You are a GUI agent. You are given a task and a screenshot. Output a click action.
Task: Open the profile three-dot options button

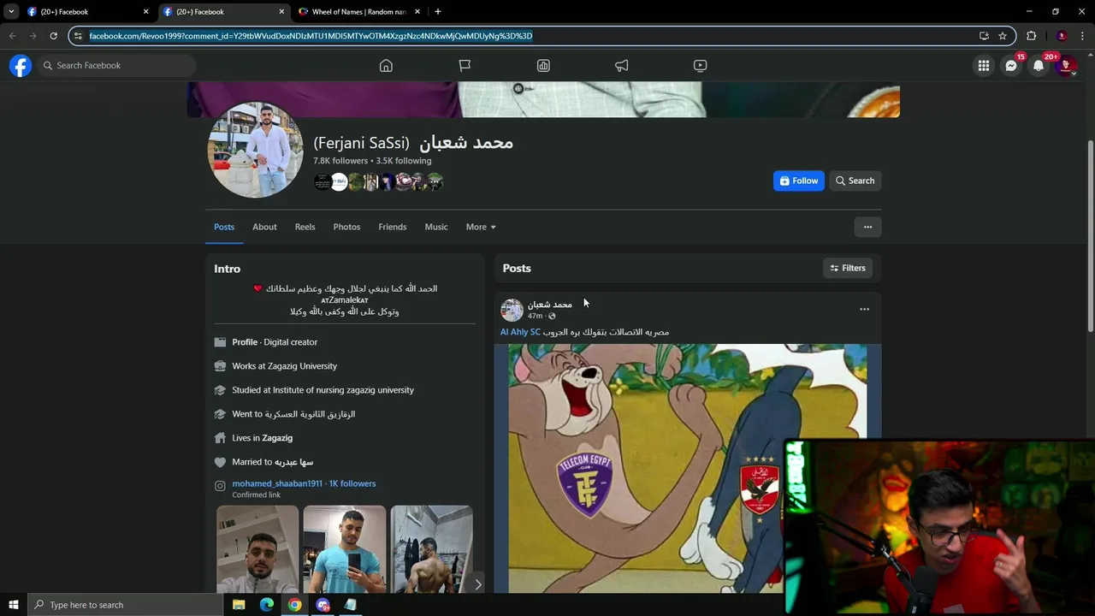867,227
